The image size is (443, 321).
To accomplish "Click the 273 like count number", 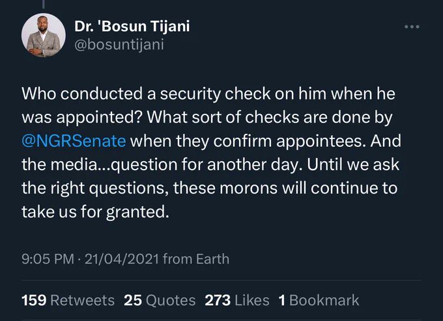I will 218,300.
